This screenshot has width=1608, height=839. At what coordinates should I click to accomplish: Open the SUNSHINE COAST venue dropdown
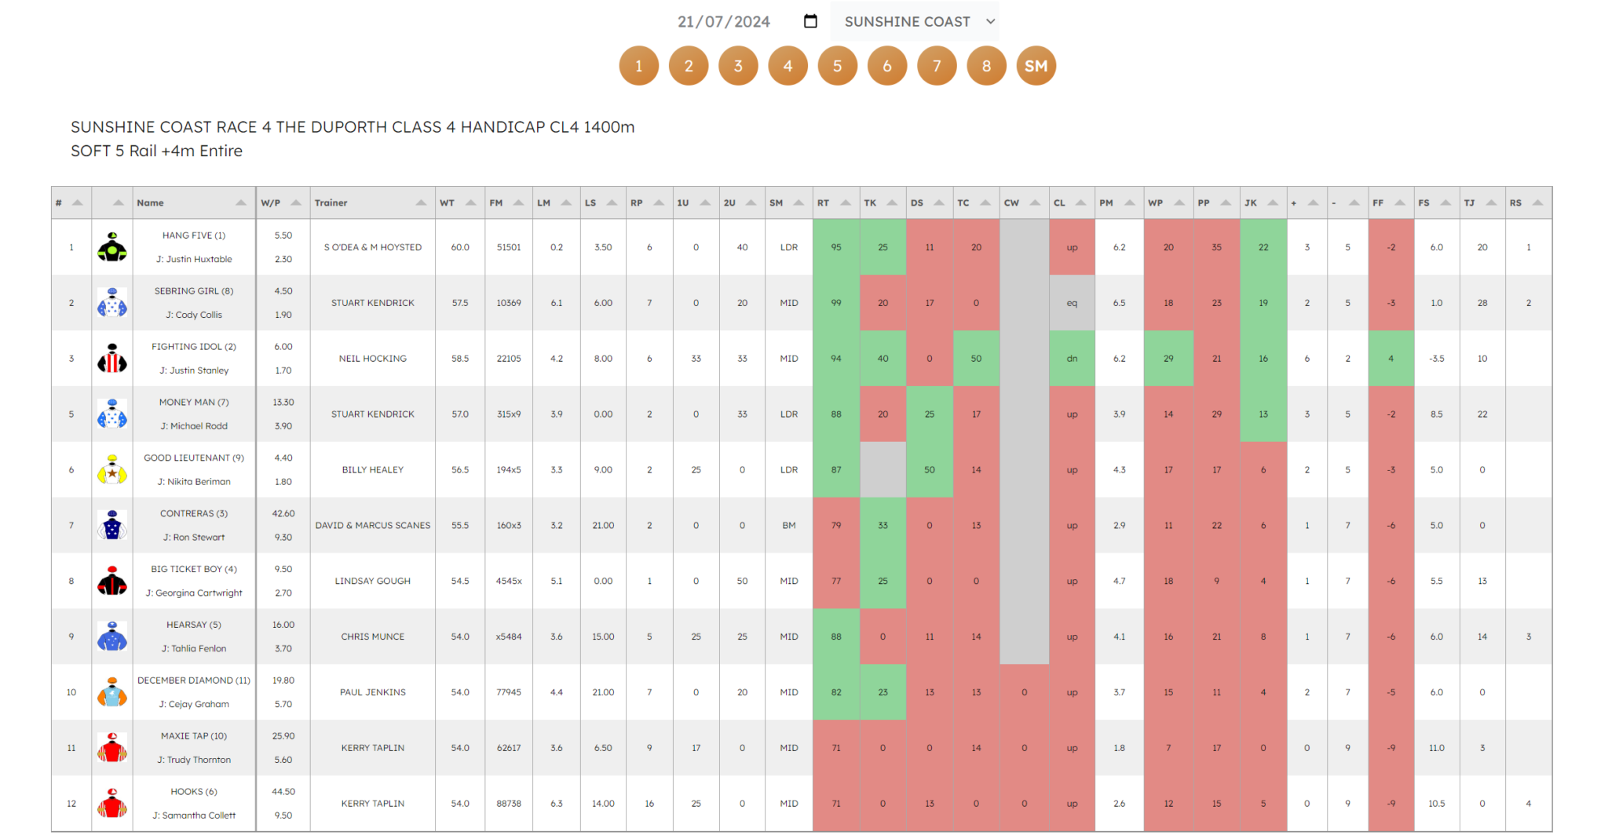pyautogui.click(x=915, y=21)
